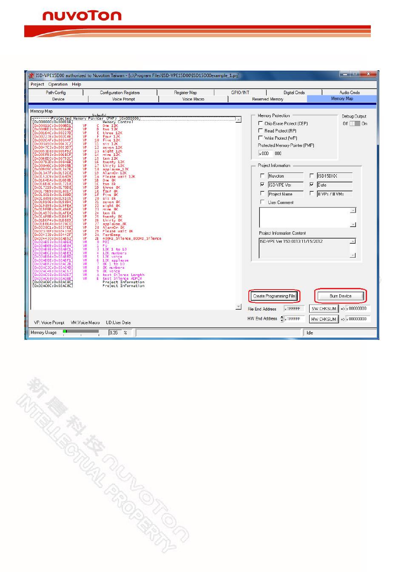This screenshot has height=572, width=404.
Task: Click inside the User Comment text box
Action: [304, 217]
